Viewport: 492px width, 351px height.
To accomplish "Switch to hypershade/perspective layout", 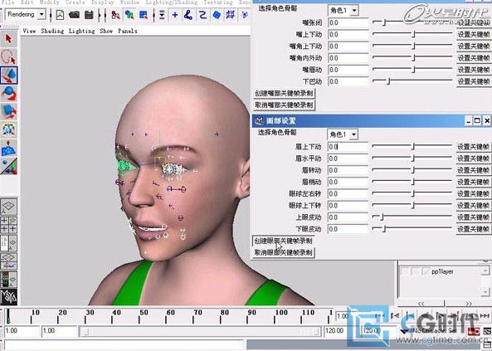I will (9, 279).
